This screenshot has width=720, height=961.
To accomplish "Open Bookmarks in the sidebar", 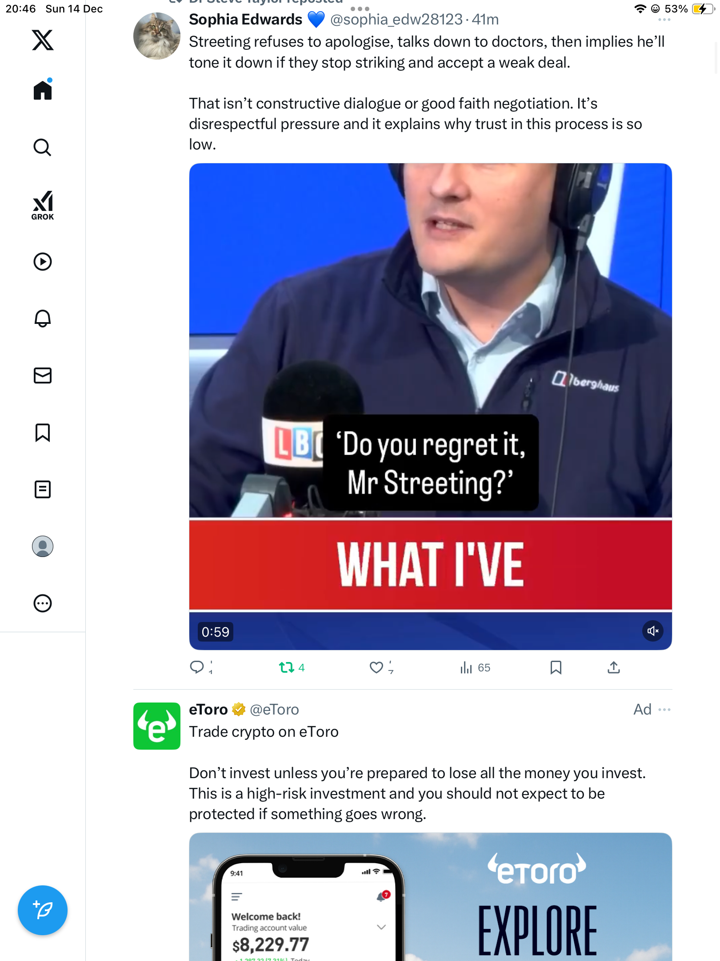I will (x=43, y=432).
